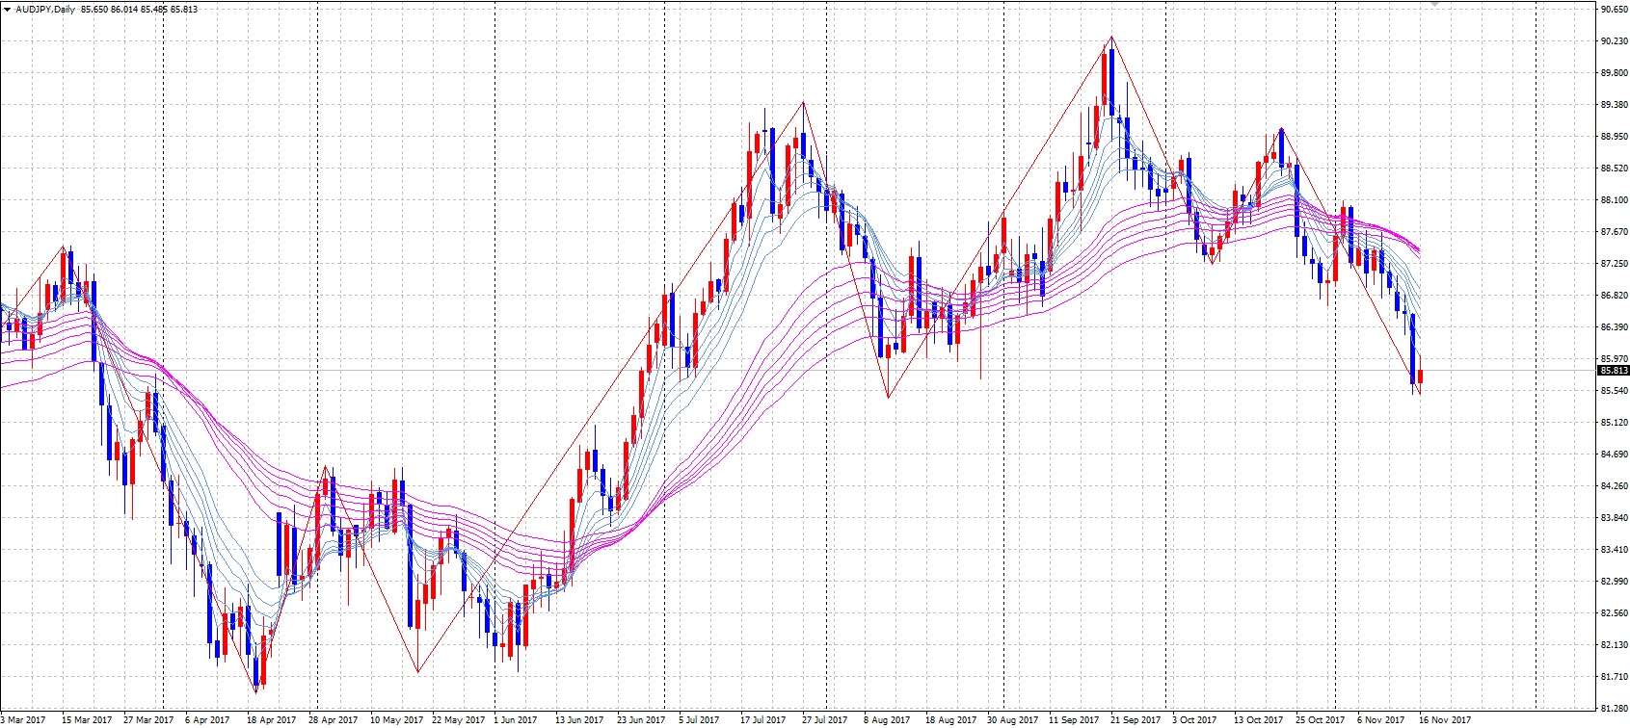The width and height of the screenshot is (1630, 728).
Task: Click the current price label 85.813
Action: click(1614, 371)
